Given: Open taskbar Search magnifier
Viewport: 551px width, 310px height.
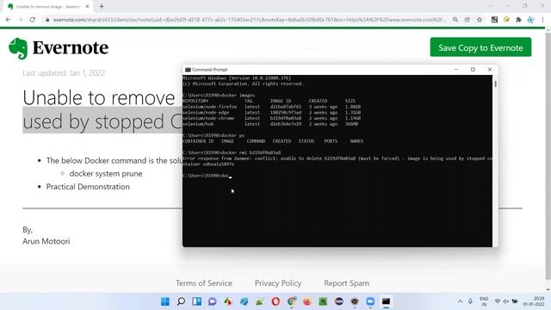Looking at the screenshot, I should click(181, 301).
